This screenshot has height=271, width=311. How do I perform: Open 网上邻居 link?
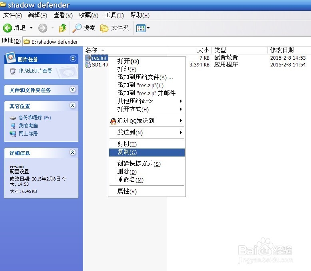[x=28, y=134]
